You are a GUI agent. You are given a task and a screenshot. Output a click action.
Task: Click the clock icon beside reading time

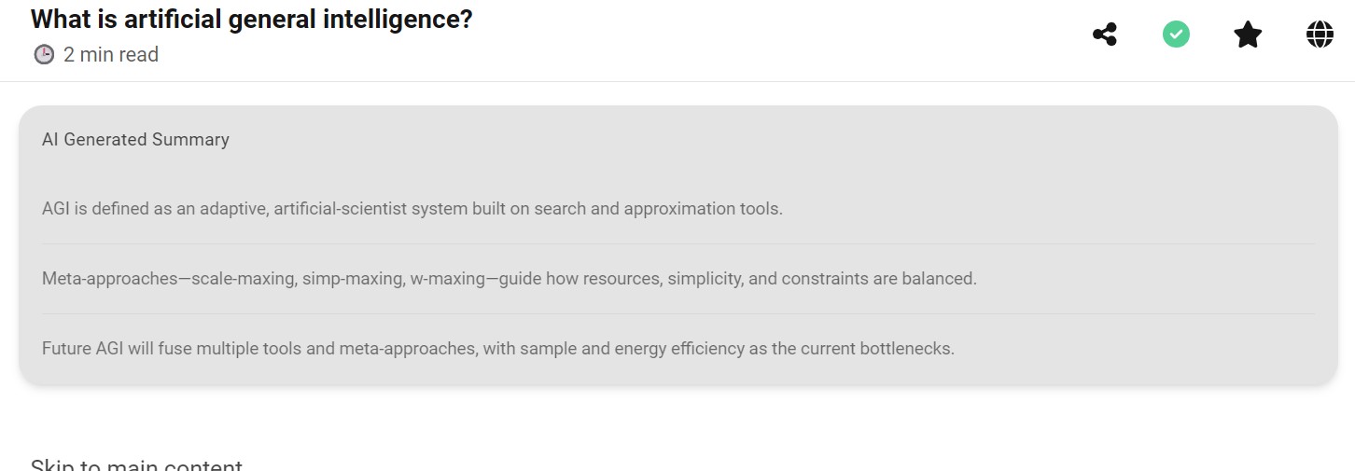point(44,55)
